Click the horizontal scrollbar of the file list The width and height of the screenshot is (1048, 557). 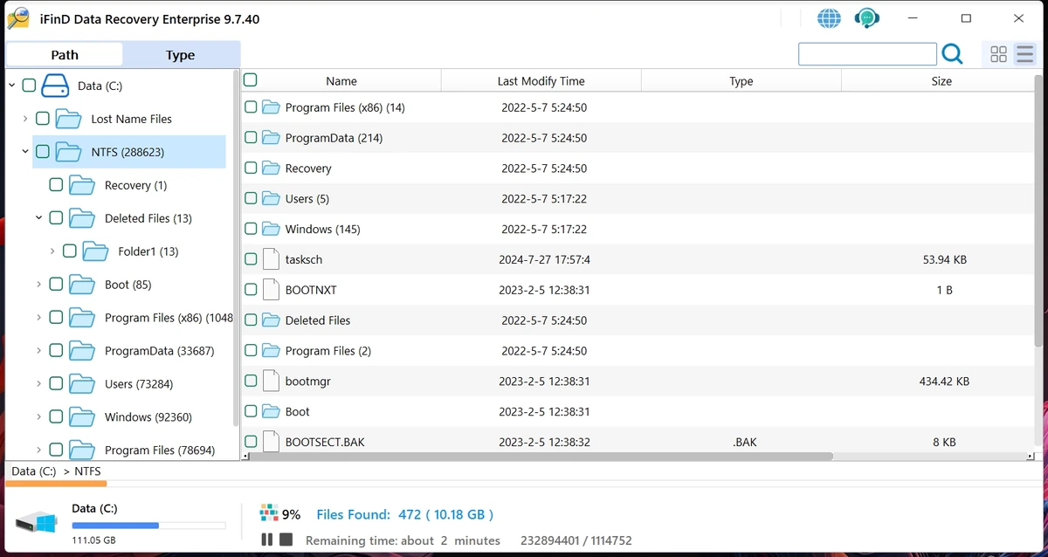[541, 456]
